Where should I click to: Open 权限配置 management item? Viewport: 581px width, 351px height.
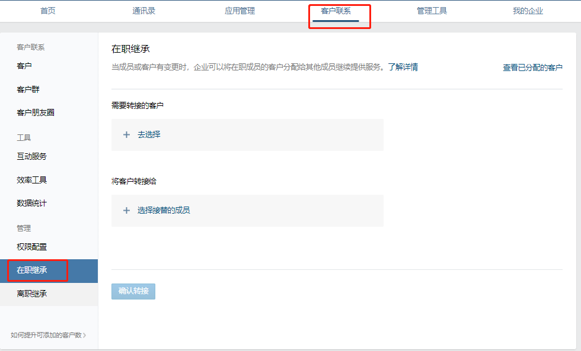coord(32,247)
